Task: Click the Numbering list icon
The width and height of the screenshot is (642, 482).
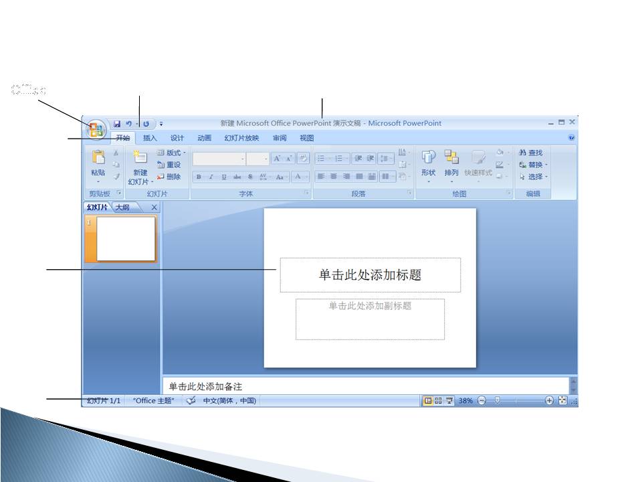Action: coord(338,158)
